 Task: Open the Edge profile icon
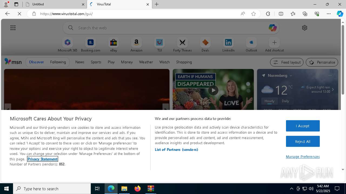click(x=6, y=4)
